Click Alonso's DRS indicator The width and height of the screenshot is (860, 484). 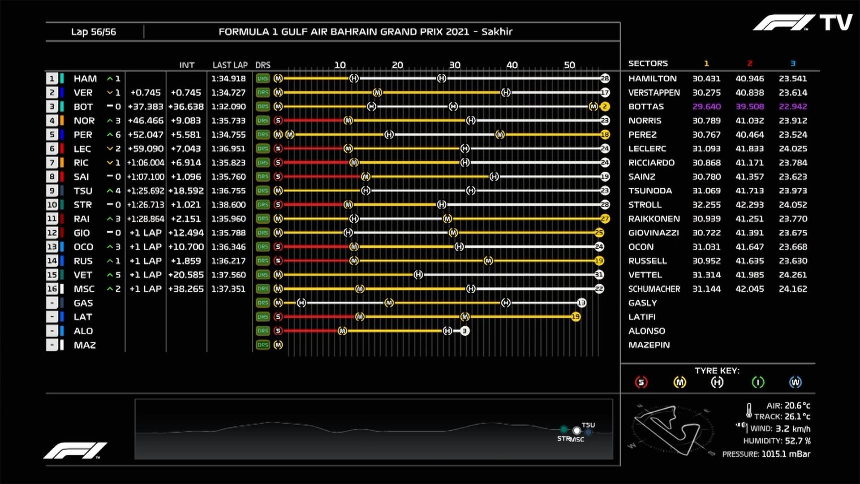263,331
